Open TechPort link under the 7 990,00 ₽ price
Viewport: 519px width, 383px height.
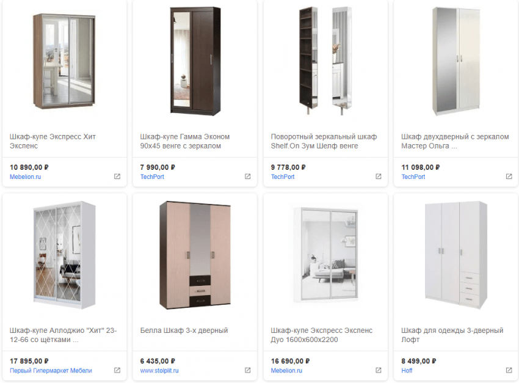(x=152, y=177)
